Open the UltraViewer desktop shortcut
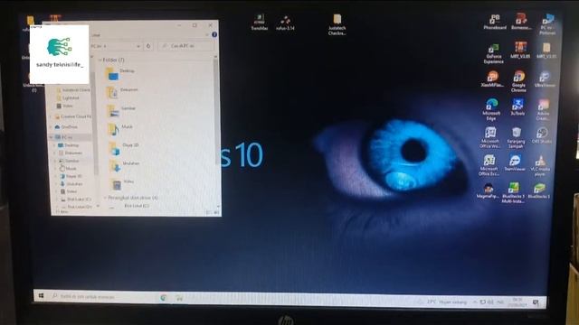The height and width of the screenshot is (325, 579). click(545, 79)
